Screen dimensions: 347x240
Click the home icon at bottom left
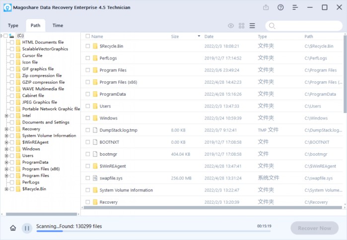[13, 228]
